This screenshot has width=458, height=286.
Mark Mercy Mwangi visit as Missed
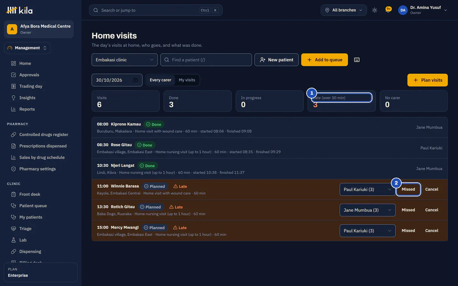[x=408, y=231]
